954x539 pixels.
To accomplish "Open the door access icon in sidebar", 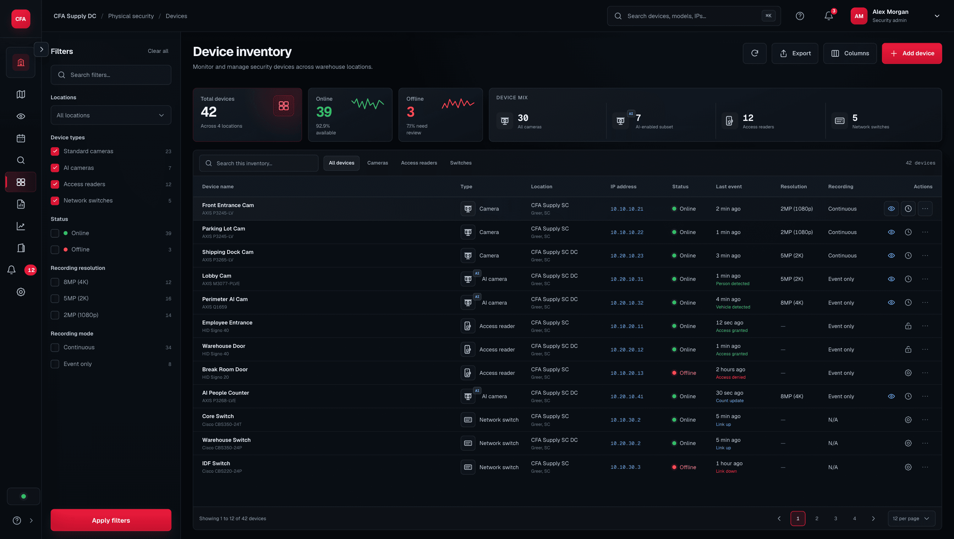I will (21, 248).
